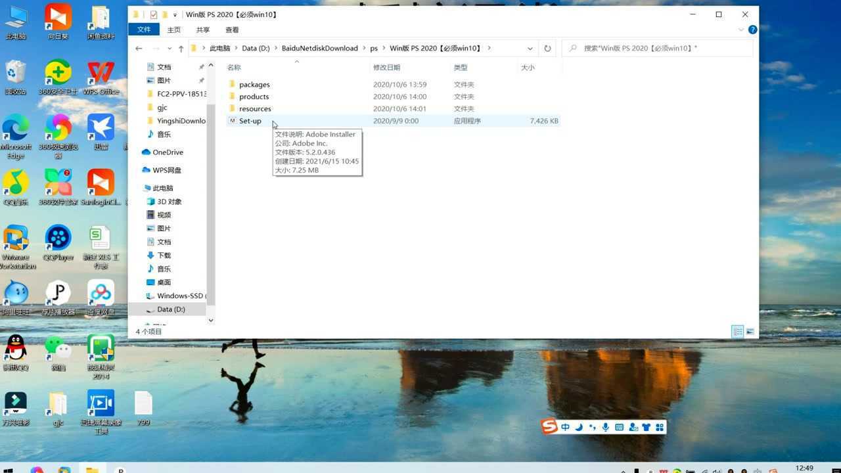Select the resources folder
The width and height of the screenshot is (841, 473).
(255, 108)
